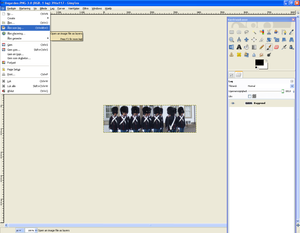Viewport: 300px width, 233px height.
Task: Click the black foreground color swatch
Action: [259, 63]
